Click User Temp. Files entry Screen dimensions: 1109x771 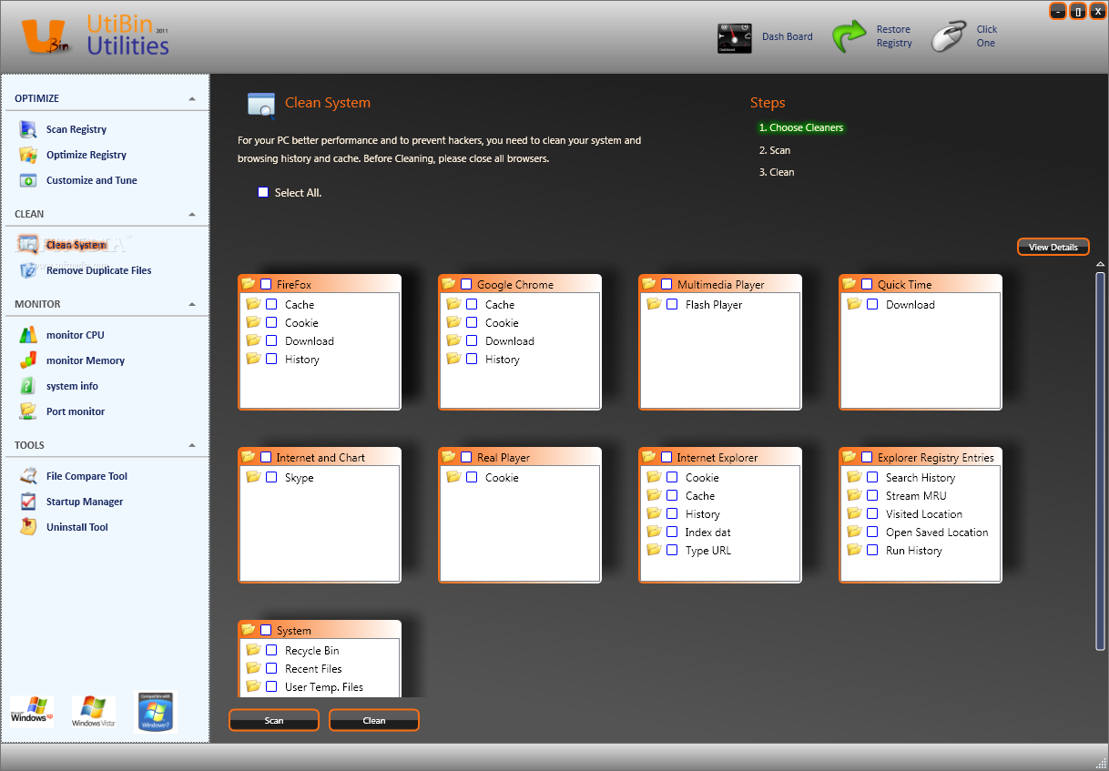[x=324, y=687]
